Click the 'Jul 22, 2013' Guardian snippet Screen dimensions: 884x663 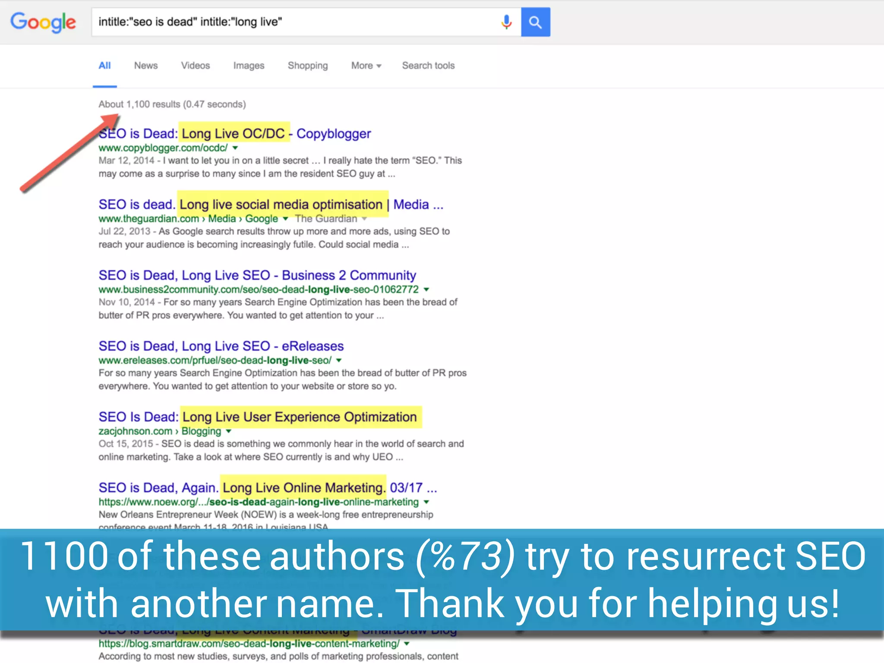274,238
